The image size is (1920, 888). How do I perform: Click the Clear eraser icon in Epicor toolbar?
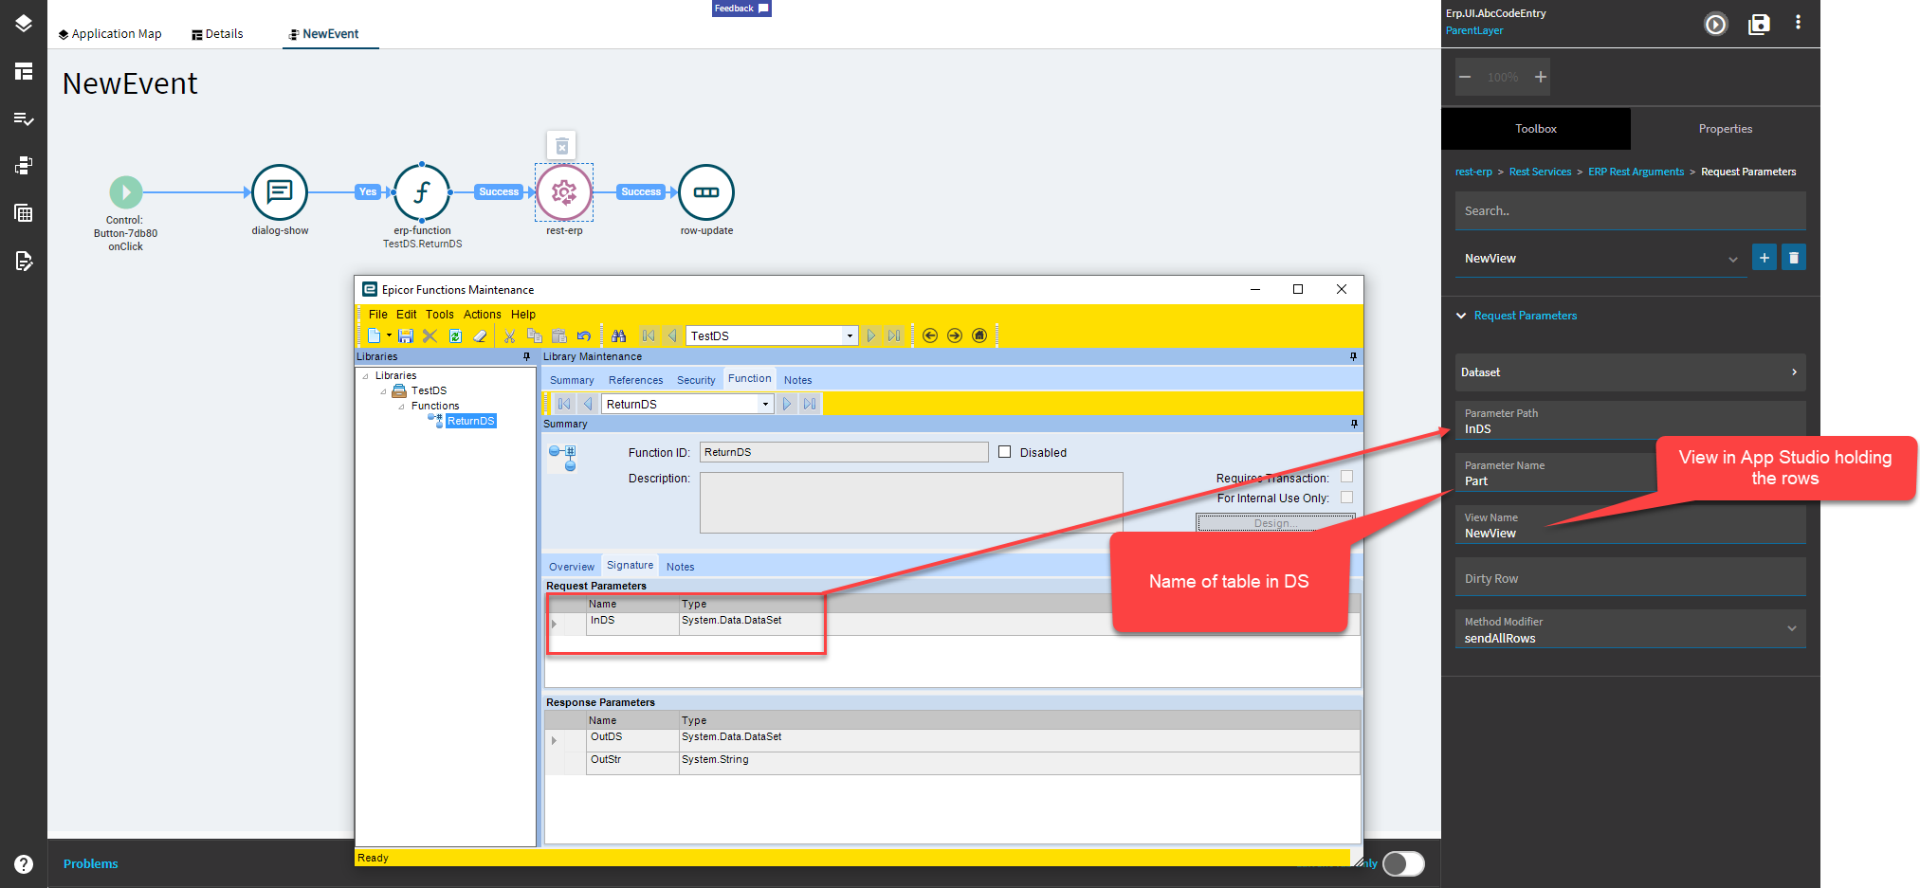pyautogui.click(x=480, y=335)
